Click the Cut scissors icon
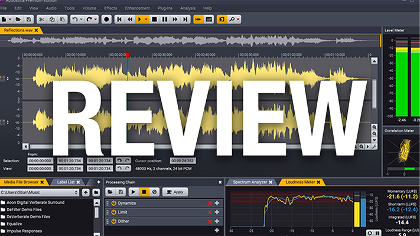 point(43,19)
